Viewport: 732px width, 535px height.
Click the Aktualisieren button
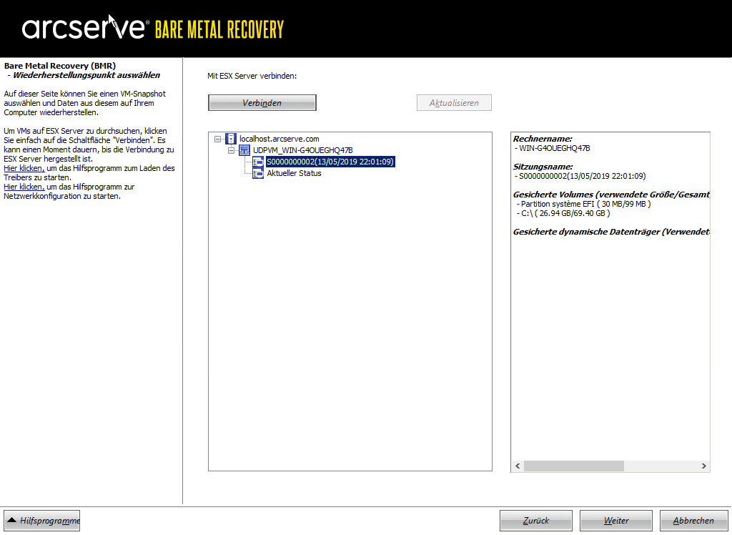(x=454, y=103)
